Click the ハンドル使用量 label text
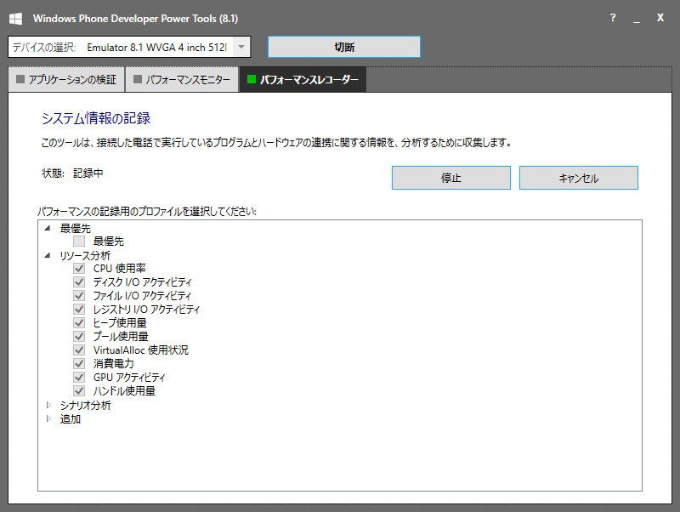The image size is (680, 512). 124,391
